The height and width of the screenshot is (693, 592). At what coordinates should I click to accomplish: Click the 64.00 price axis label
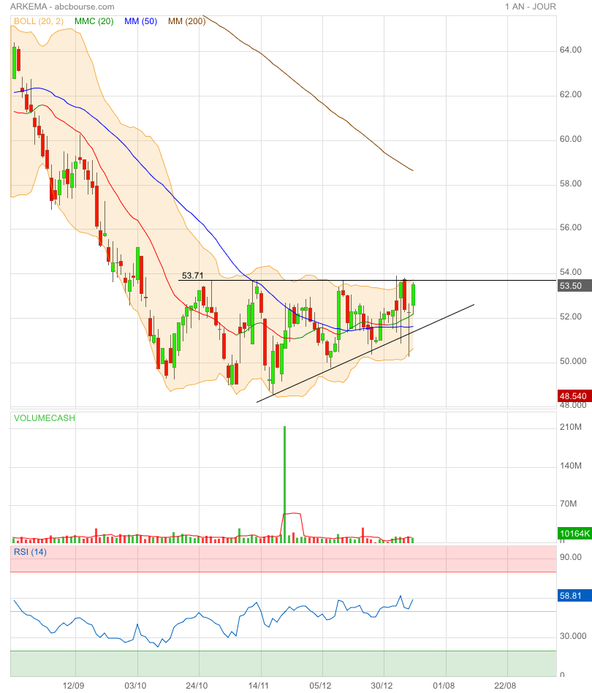[x=570, y=50]
